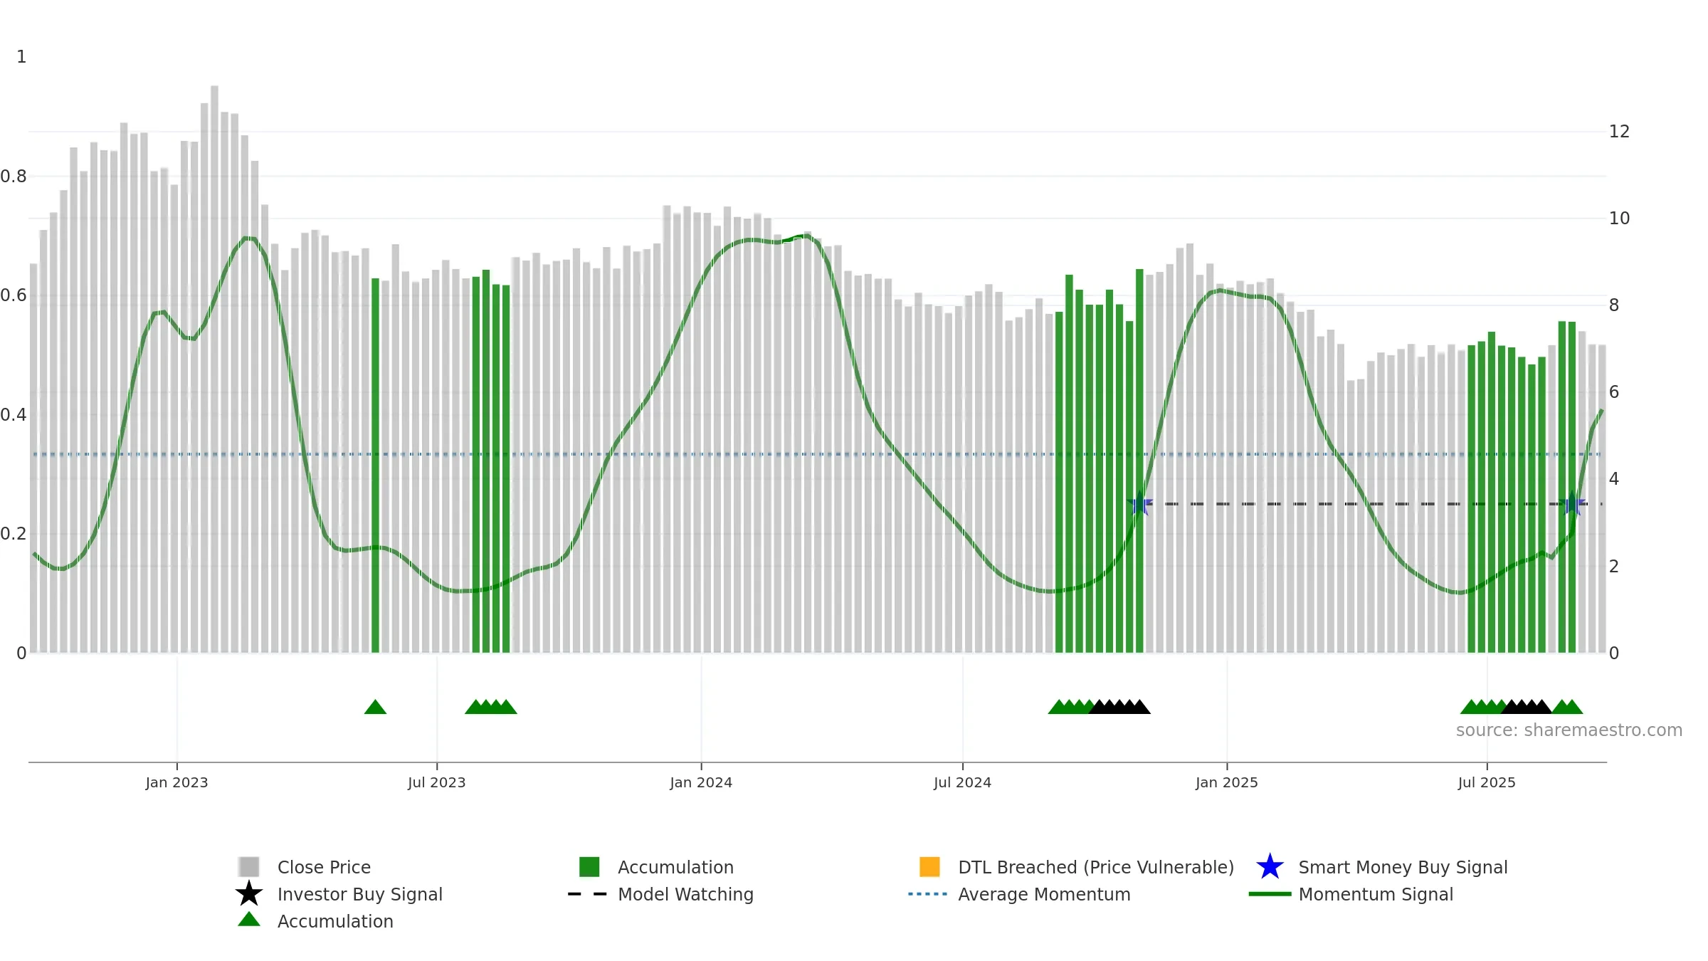Click the black Investor Buy Signal legend star
Image resolution: width=1708 pixels, height=961 pixels.
[x=249, y=894]
